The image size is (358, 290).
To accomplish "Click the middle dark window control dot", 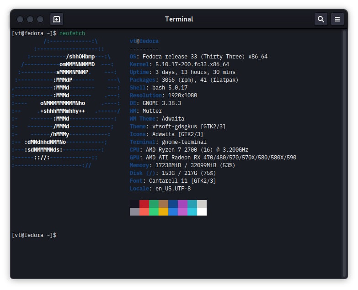I will 30,19.
